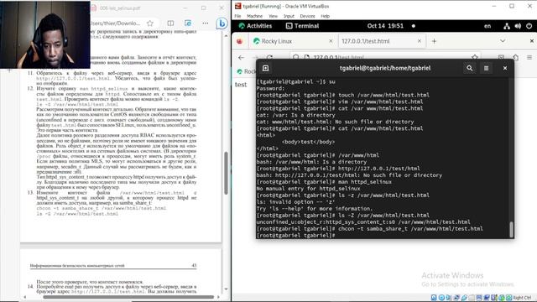Click the last terminal prompt line
Screen dimensions: 537x302
[x=296, y=236]
